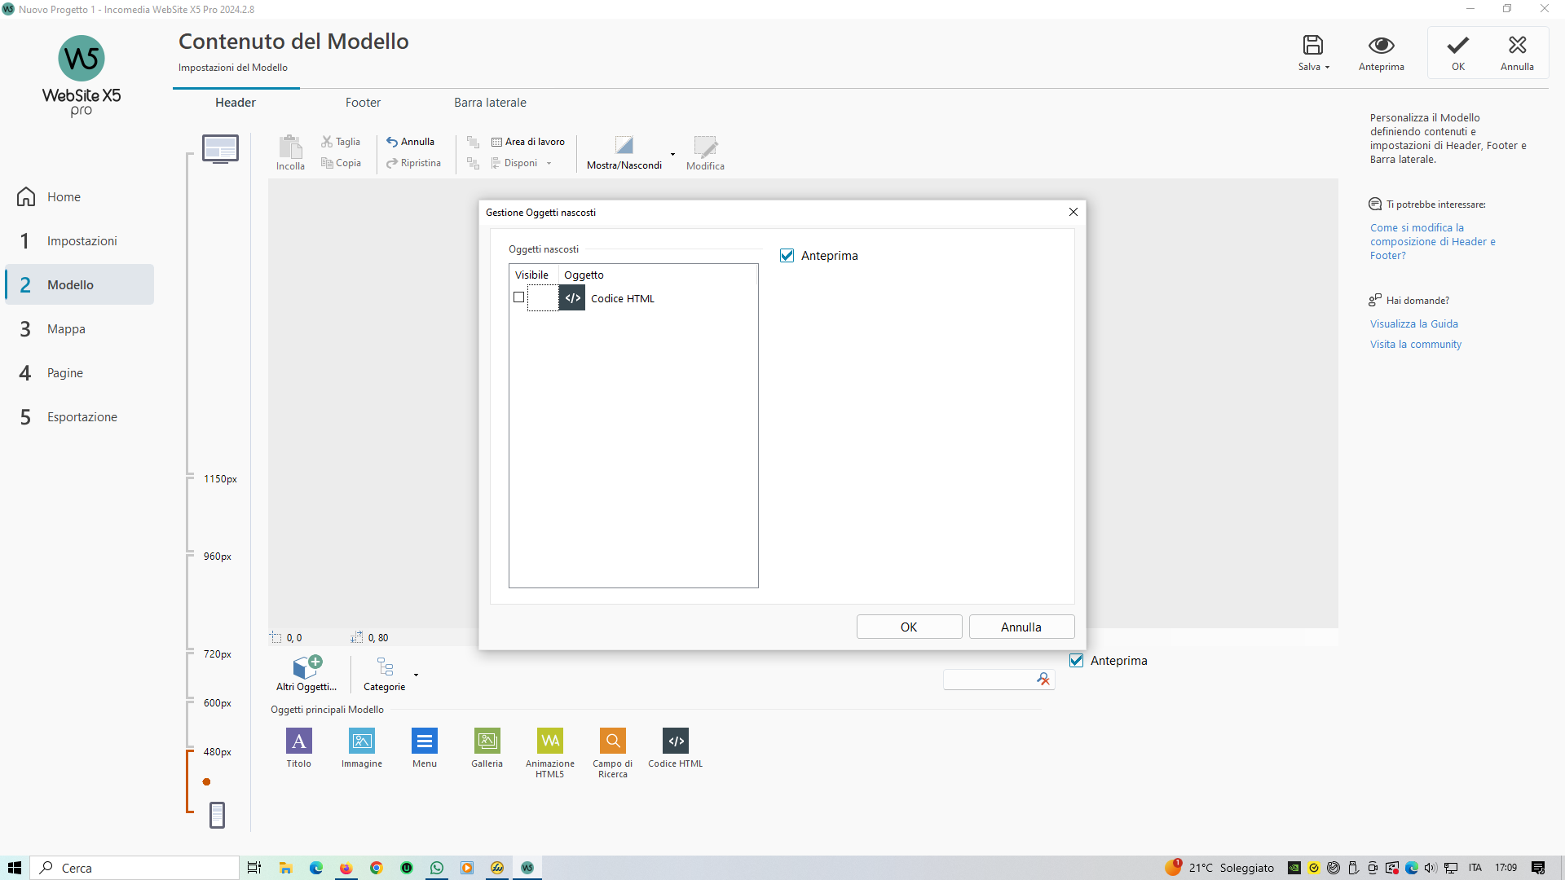The image size is (1565, 880).
Task: Open the Visualizza la Guida link
Action: coord(1413,323)
